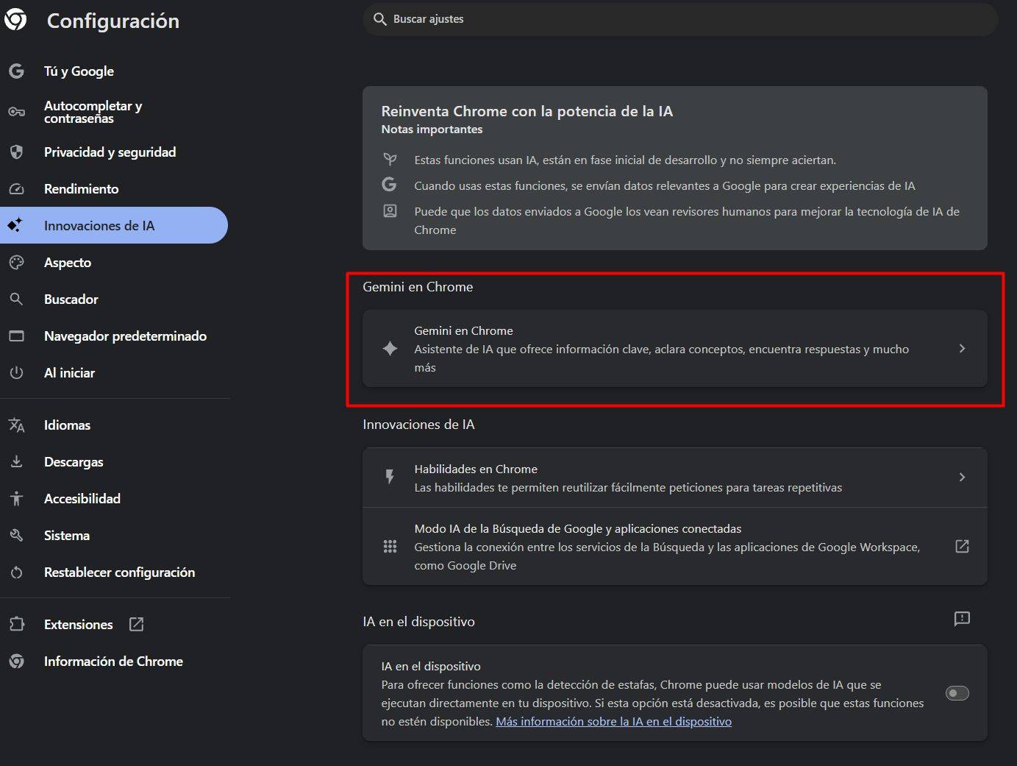Expand the Habilidades en Chrome chevron
This screenshot has width=1017, height=766.
[x=962, y=478]
